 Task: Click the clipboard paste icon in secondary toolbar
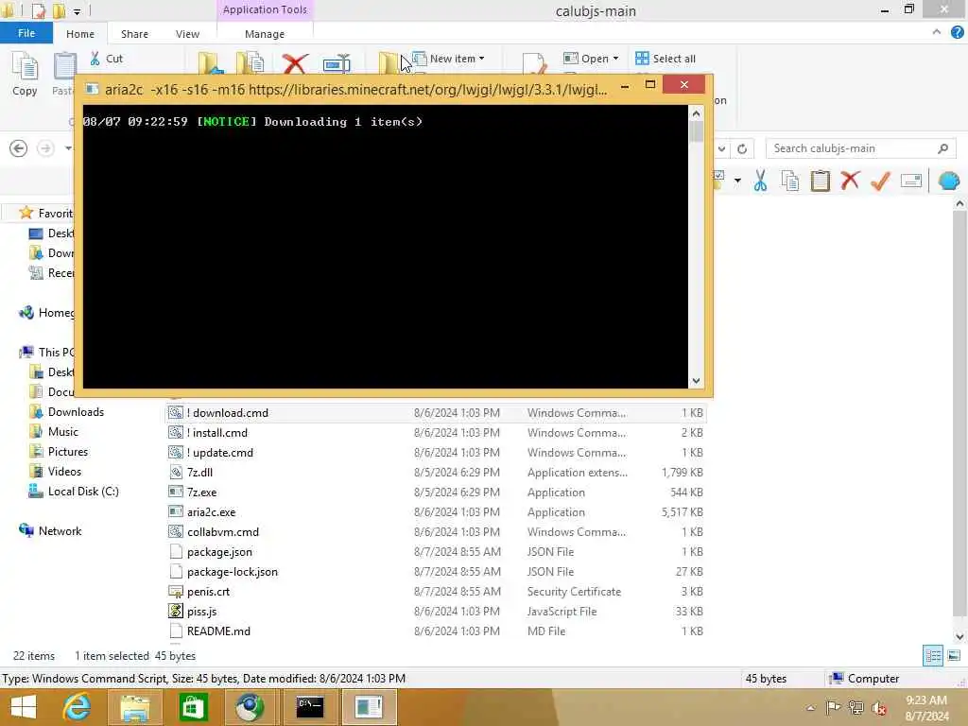pyautogui.click(x=820, y=181)
